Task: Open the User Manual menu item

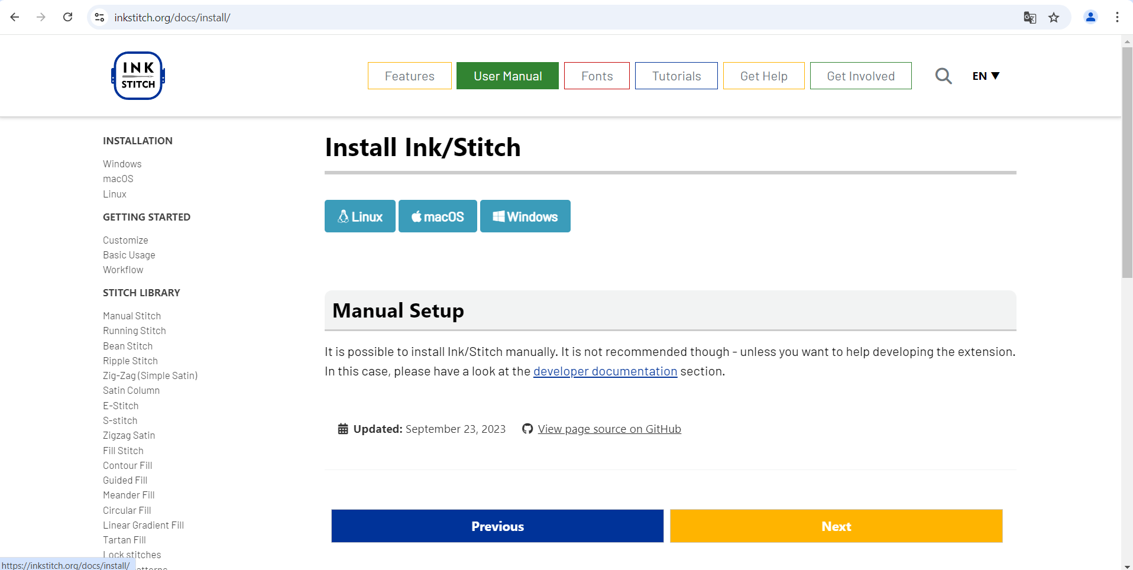Action: [507, 76]
